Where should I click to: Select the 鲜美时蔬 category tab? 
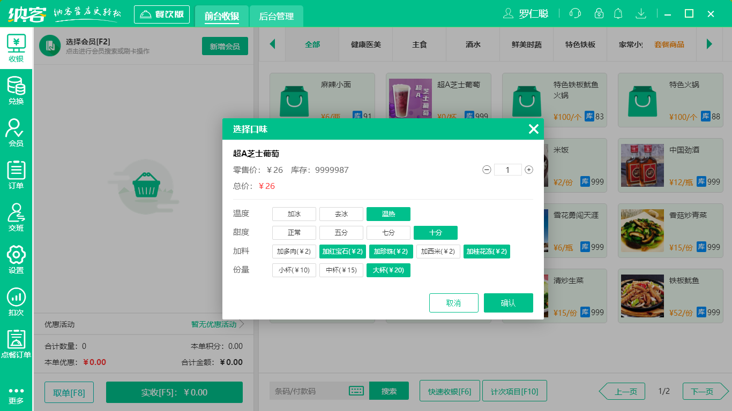527,44
